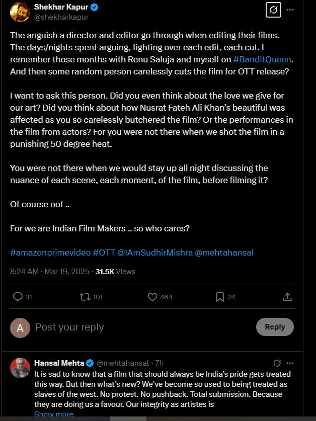
Task: Open the #amazonprimevideo hashtag
Action: tap(50, 252)
